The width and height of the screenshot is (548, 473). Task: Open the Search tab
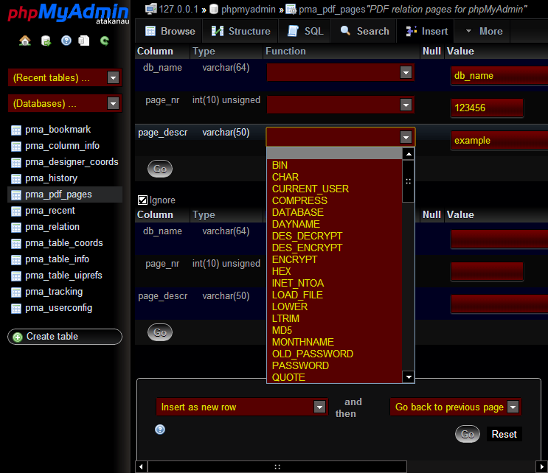click(x=364, y=31)
